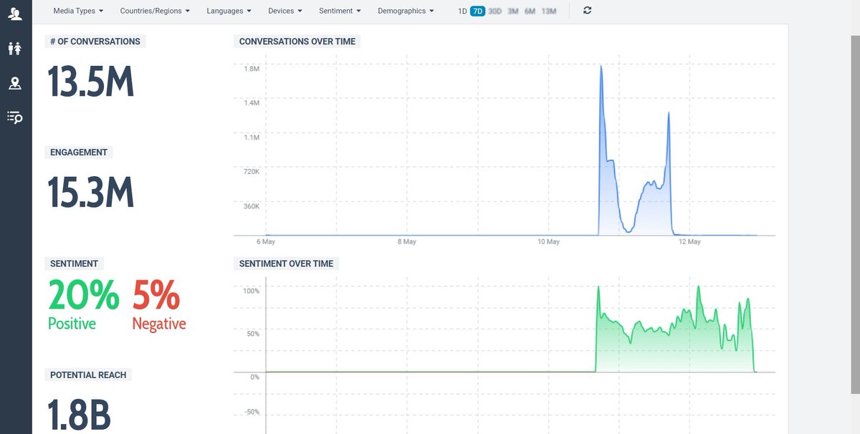Expand the Sentiment filter dropdown
The height and width of the screenshot is (434, 860).
click(340, 11)
